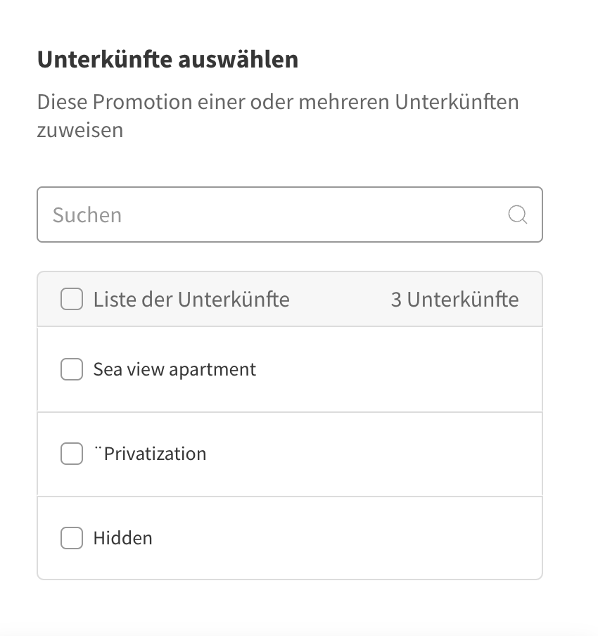Viewport: 598px width, 640px height.
Task: Click the Suchen placeholder text
Action: (x=87, y=215)
